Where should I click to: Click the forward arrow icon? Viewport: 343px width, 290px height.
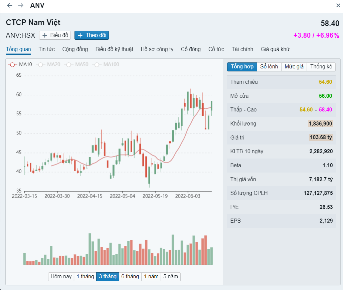point(21,5)
